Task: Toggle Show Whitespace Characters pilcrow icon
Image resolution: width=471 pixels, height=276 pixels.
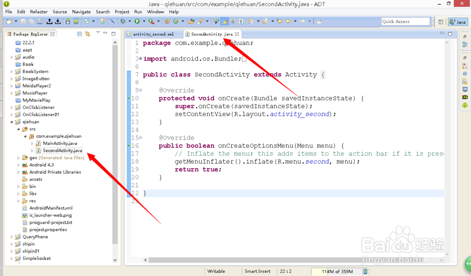Action: point(241,21)
